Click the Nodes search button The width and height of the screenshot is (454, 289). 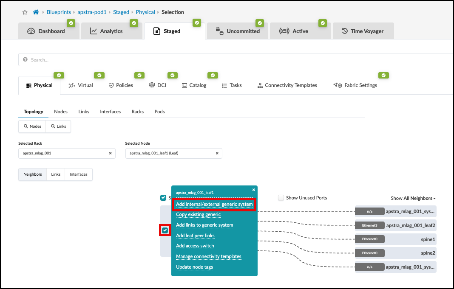pos(32,126)
